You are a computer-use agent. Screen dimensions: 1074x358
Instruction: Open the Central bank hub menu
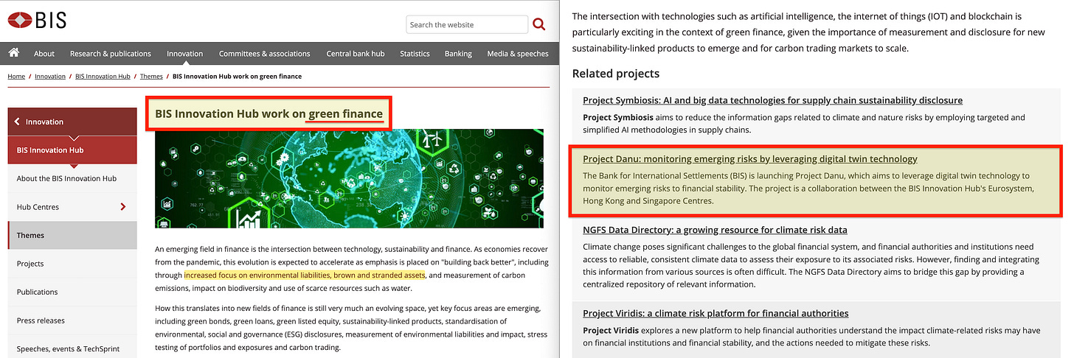click(x=356, y=53)
